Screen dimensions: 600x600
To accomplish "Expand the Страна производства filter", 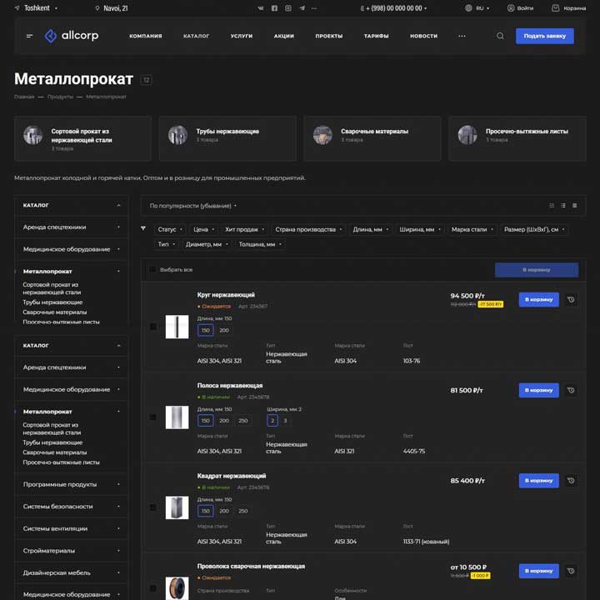I will (307, 229).
